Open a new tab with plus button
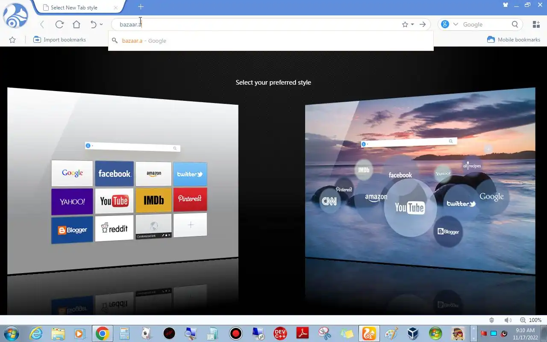Screen dimensions: 547x342 (x=141, y=7)
